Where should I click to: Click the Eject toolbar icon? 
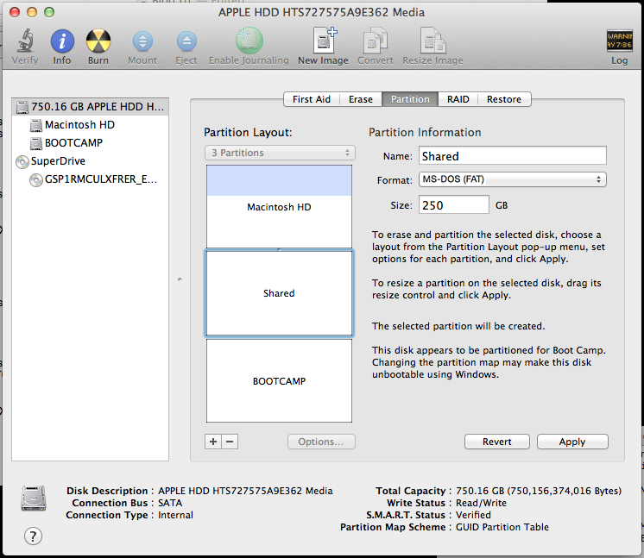coord(186,41)
